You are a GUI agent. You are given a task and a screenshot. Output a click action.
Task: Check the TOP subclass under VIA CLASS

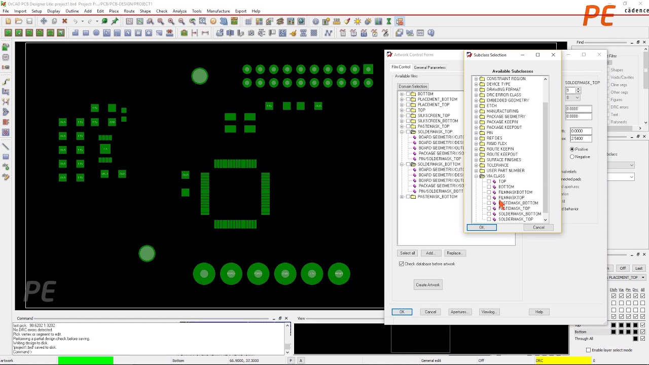tap(489, 181)
